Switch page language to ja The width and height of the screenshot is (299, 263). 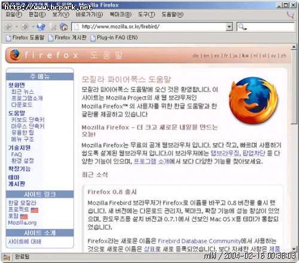[x=235, y=56]
